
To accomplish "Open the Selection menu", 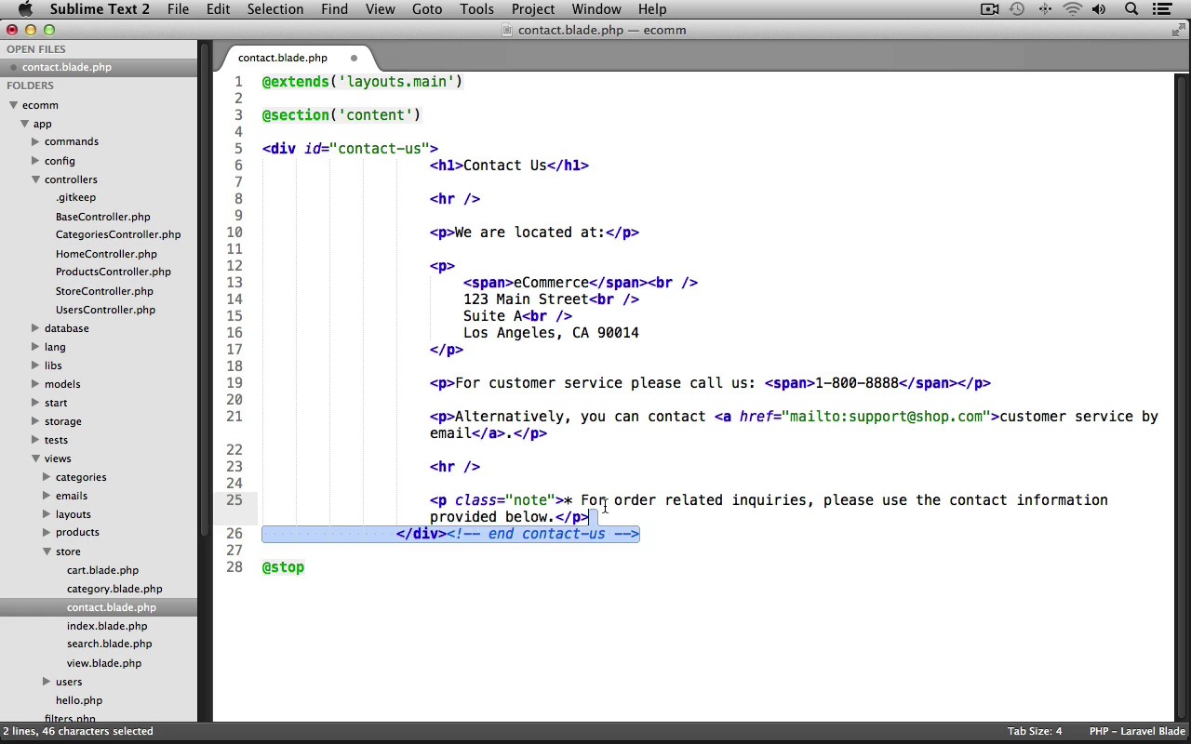I will (x=275, y=9).
